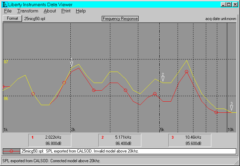Click the Liberty Instruments app icon in title bar
240x166 pixels.
coord(5,4)
